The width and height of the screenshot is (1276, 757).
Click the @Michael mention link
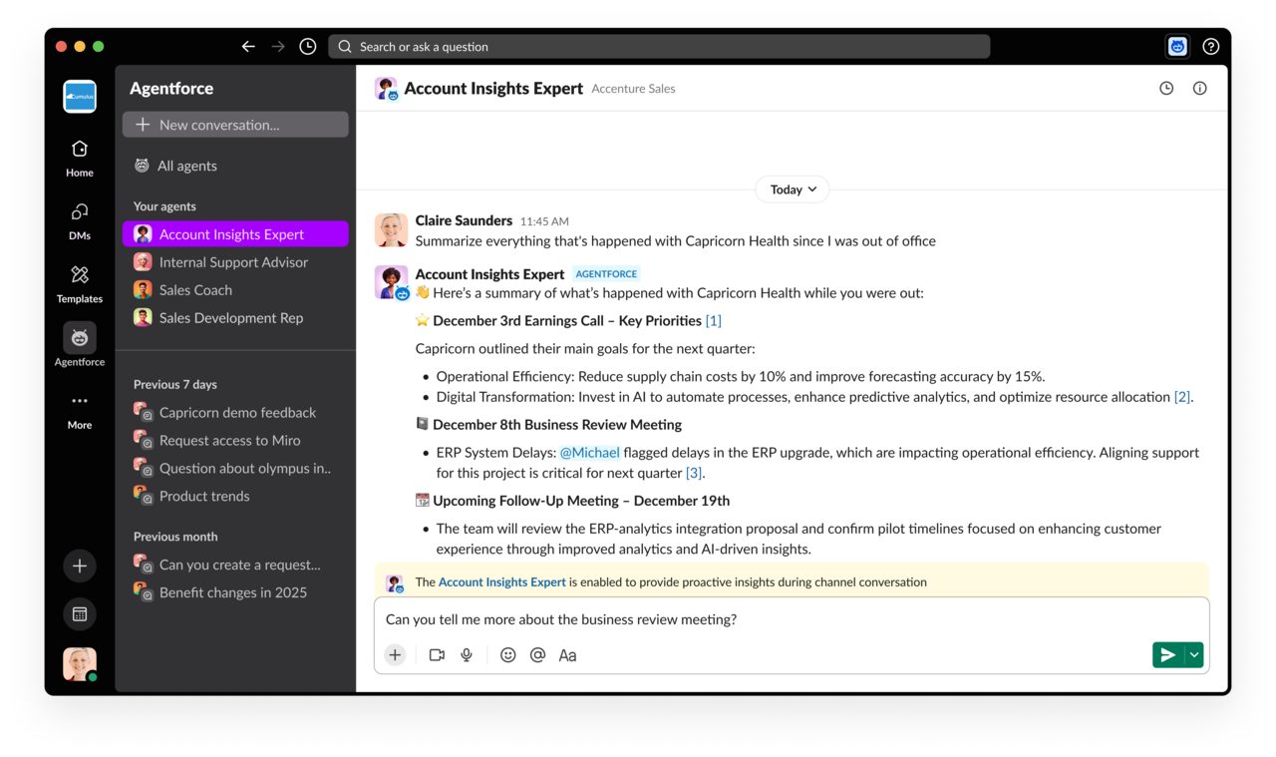pos(589,453)
